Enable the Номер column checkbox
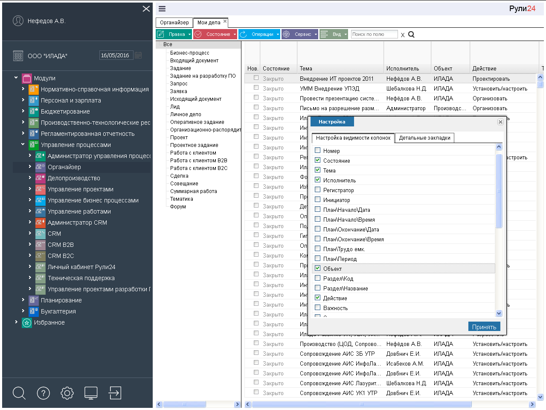The height and width of the screenshot is (410, 546). pos(317,150)
